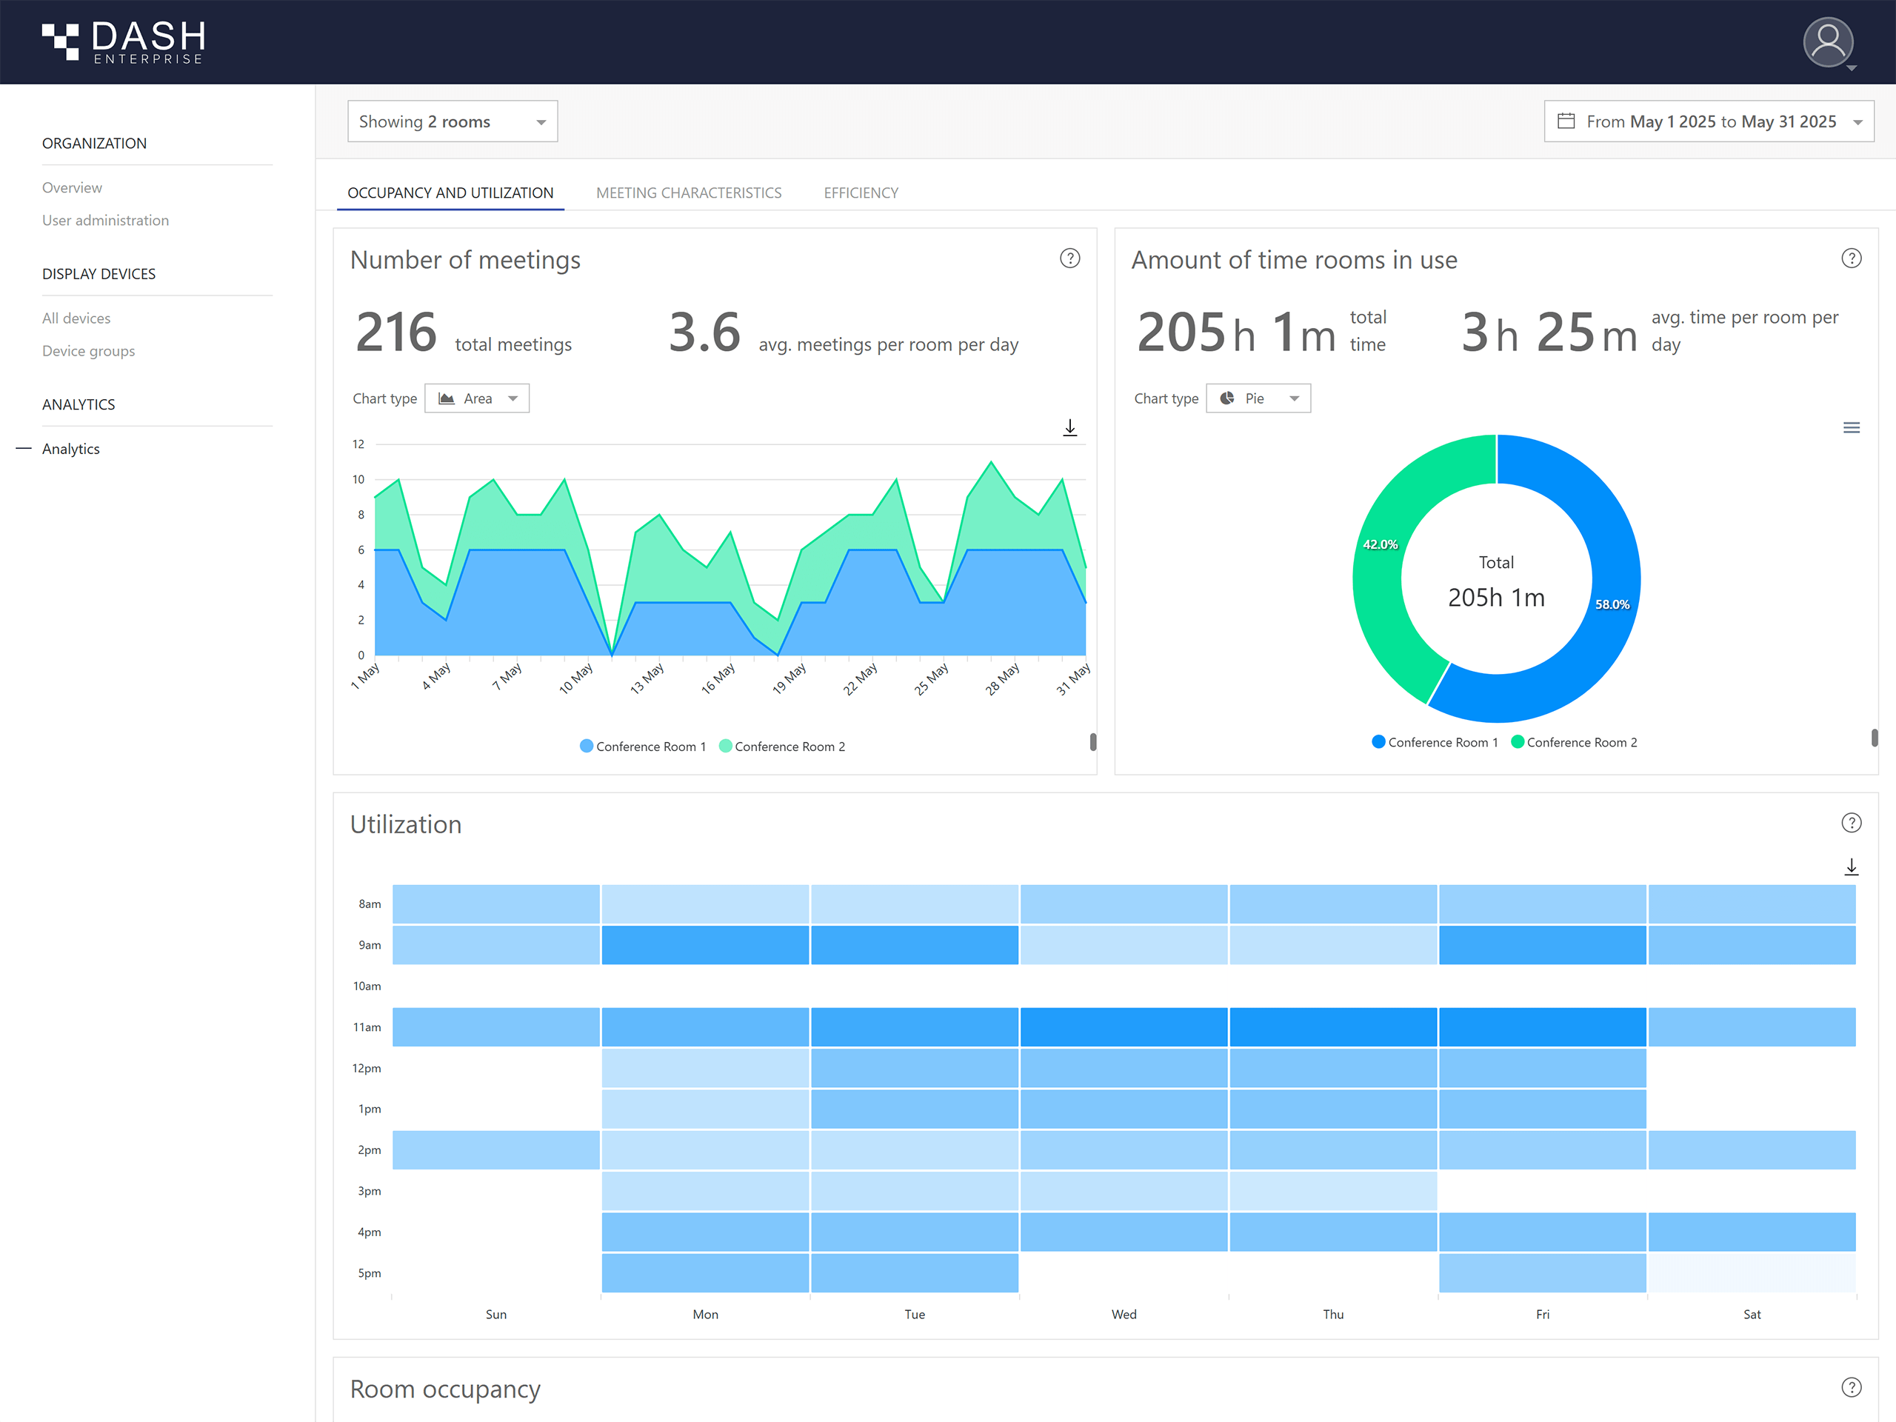Click the 3h 25m avg. time value
The height and width of the screenshot is (1422, 1896).
(1549, 333)
